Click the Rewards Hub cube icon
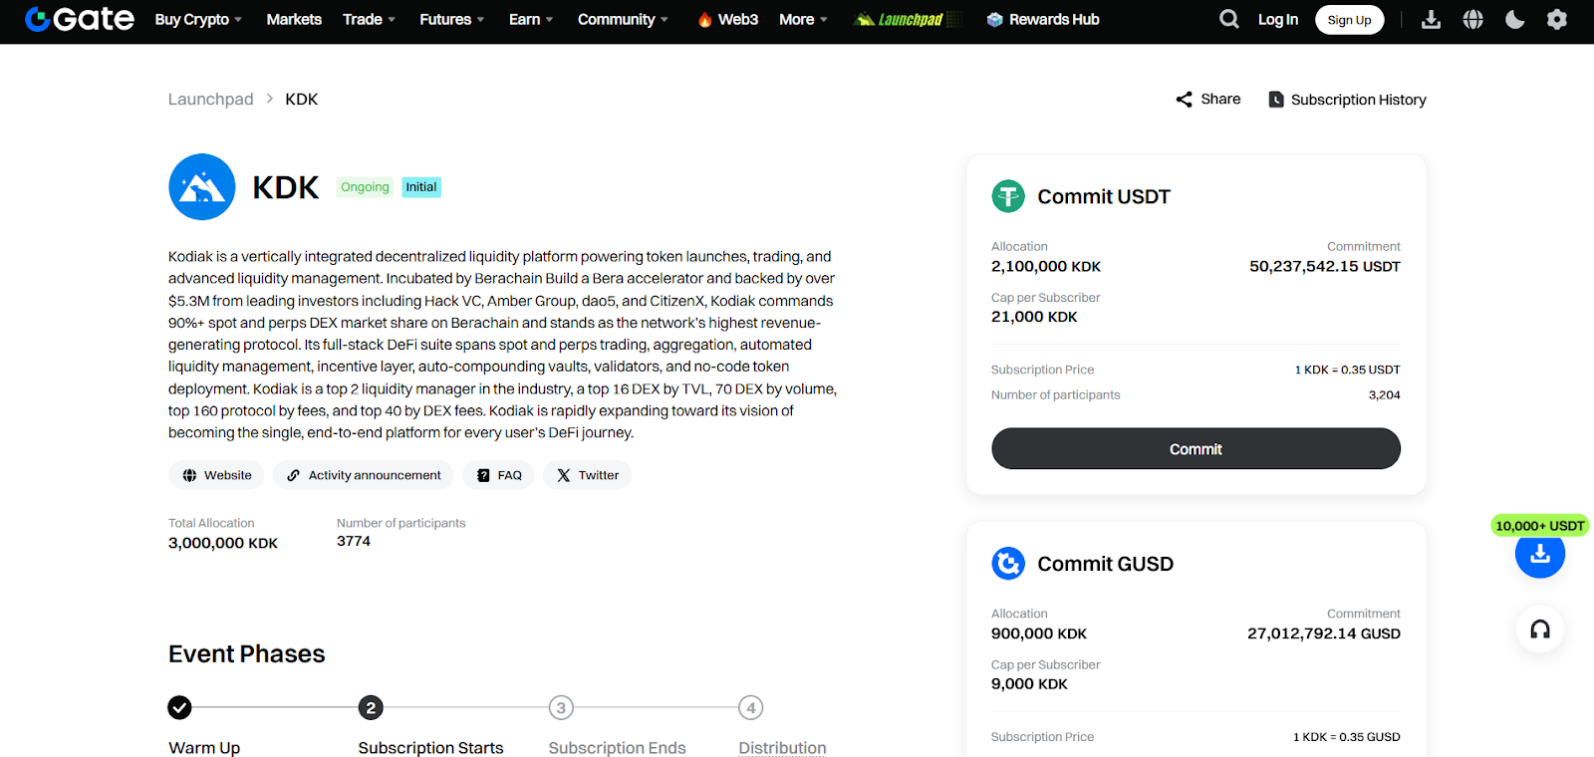 pyautogui.click(x=994, y=19)
